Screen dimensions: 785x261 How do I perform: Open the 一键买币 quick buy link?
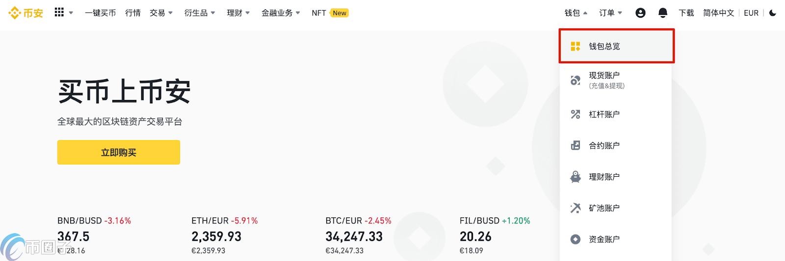[x=100, y=13]
